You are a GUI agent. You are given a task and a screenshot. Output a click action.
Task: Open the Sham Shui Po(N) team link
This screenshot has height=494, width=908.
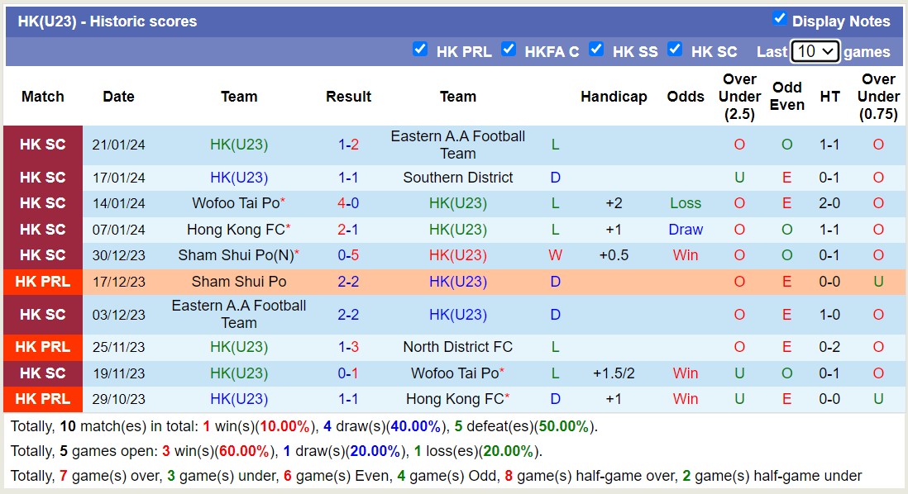tap(234, 255)
